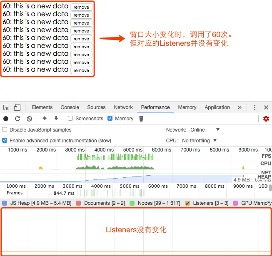Open capture settings via the red gear
Screen dimensions: 272x256
[266, 119]
